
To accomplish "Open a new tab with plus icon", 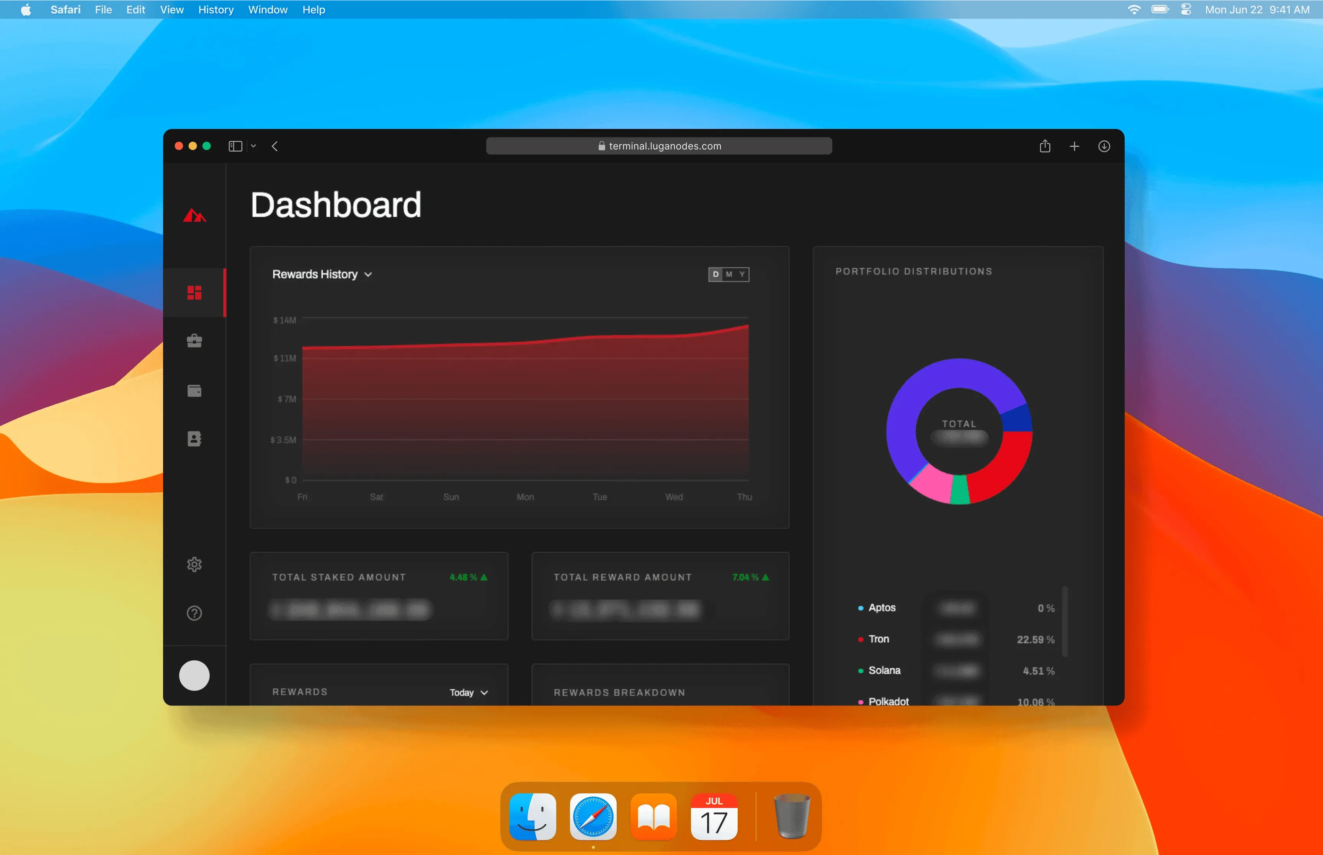I will (1074, 146).
